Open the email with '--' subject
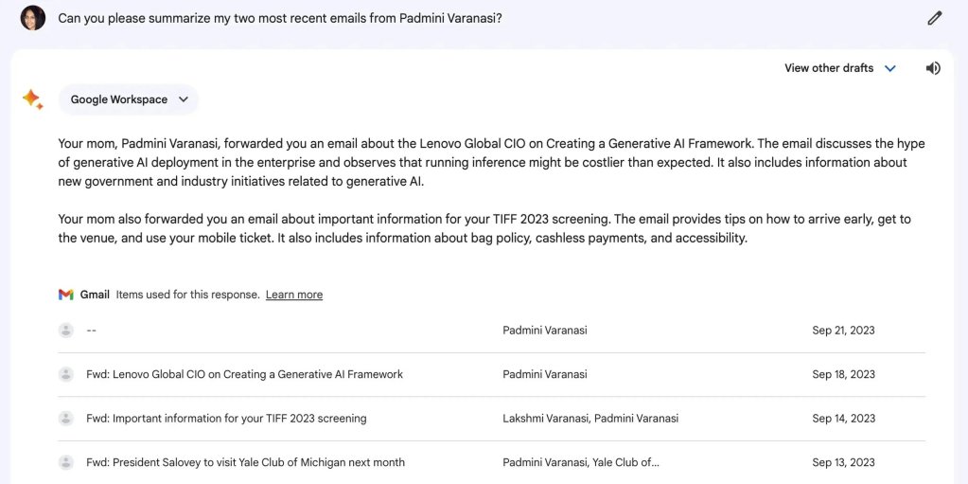Viewport: 968px width, 484px height. 92,331
